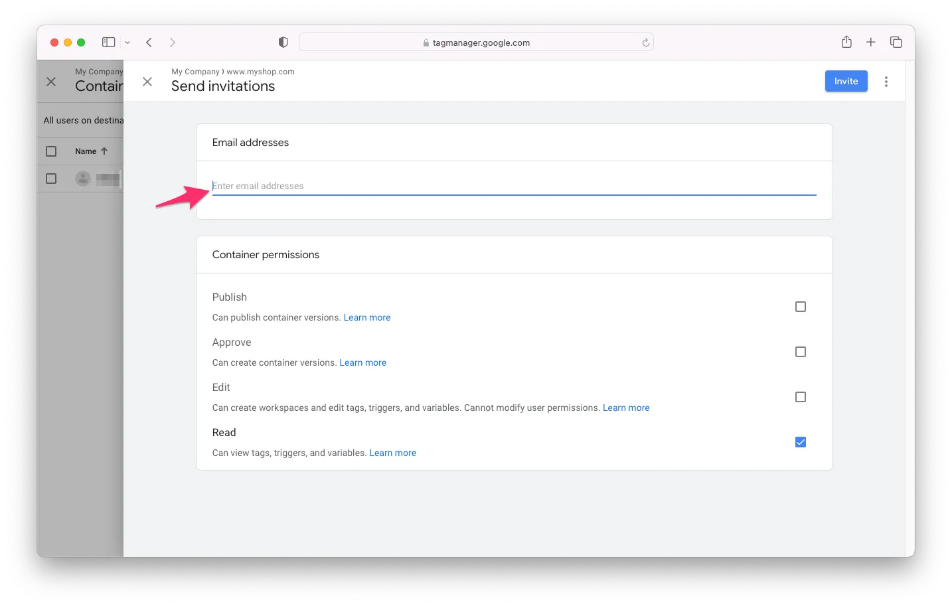Show the tab overview
The height and width of the screenshot is (606, 952).
pyautogui.click(x=896, y=42)
